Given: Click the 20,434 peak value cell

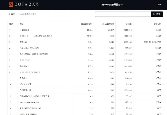Looking at the screenshot, I should coord(90,30).
